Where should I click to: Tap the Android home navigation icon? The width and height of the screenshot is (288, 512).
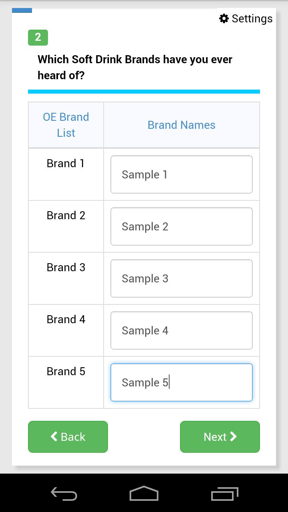144,494
